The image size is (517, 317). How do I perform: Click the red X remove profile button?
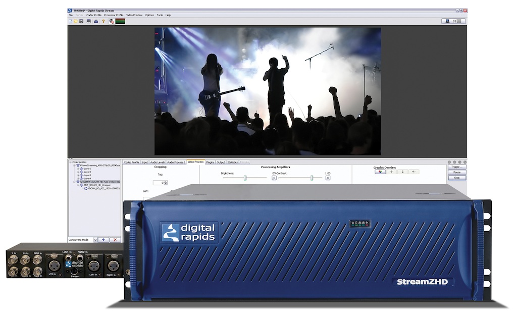[x=115, y=240]
